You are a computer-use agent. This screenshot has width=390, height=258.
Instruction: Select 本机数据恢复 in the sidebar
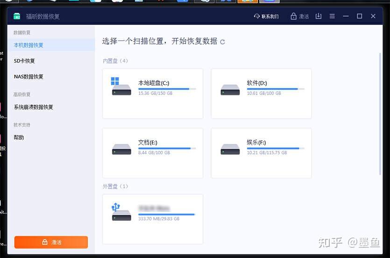click(x=51, y=45)
